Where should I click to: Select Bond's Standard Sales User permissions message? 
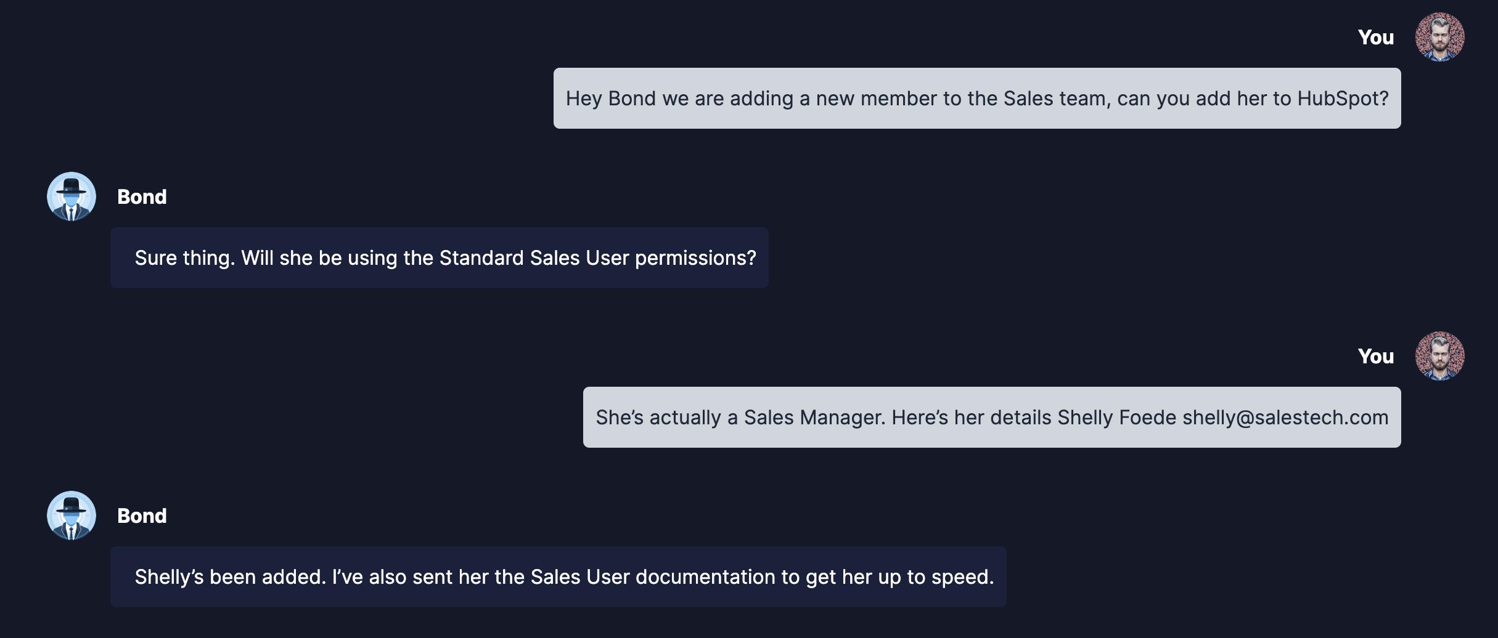pyautogui.click(x=439, y=258)
